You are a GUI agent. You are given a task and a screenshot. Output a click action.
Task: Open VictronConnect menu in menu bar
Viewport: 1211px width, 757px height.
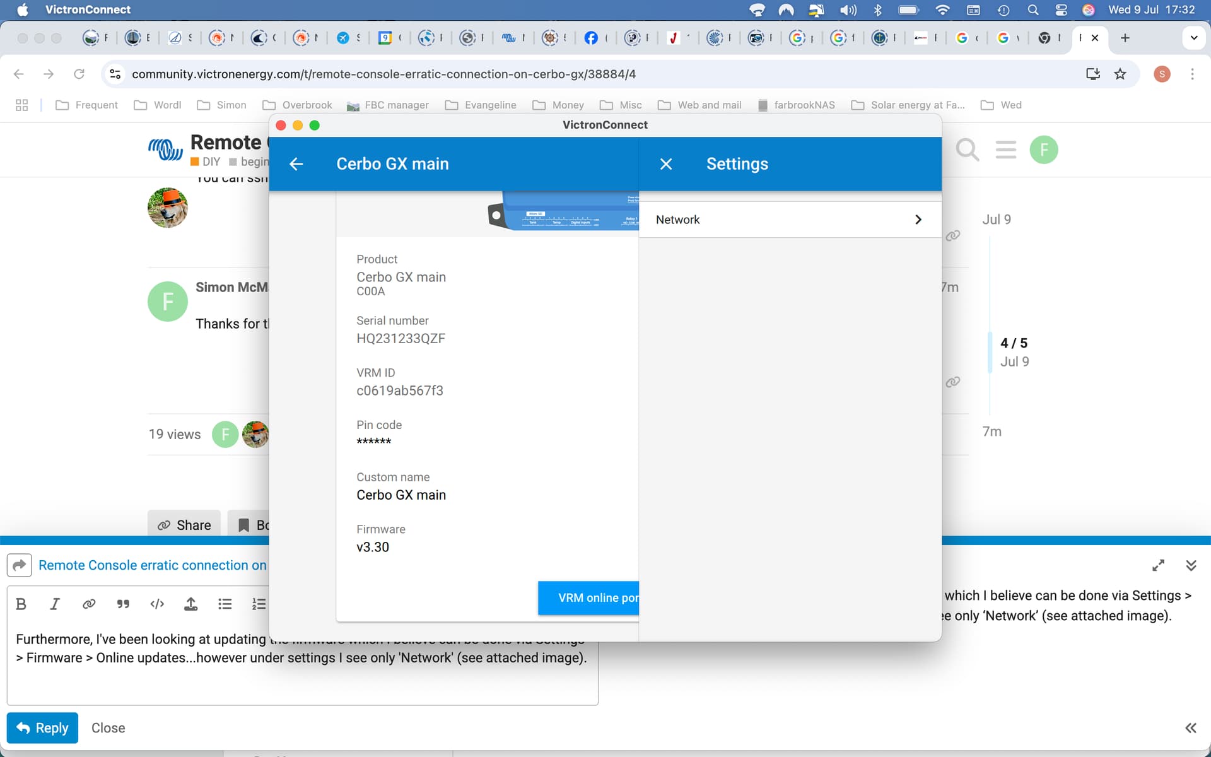[88, 9]
